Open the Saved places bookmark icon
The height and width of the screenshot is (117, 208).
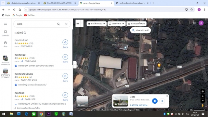point(6,32)
